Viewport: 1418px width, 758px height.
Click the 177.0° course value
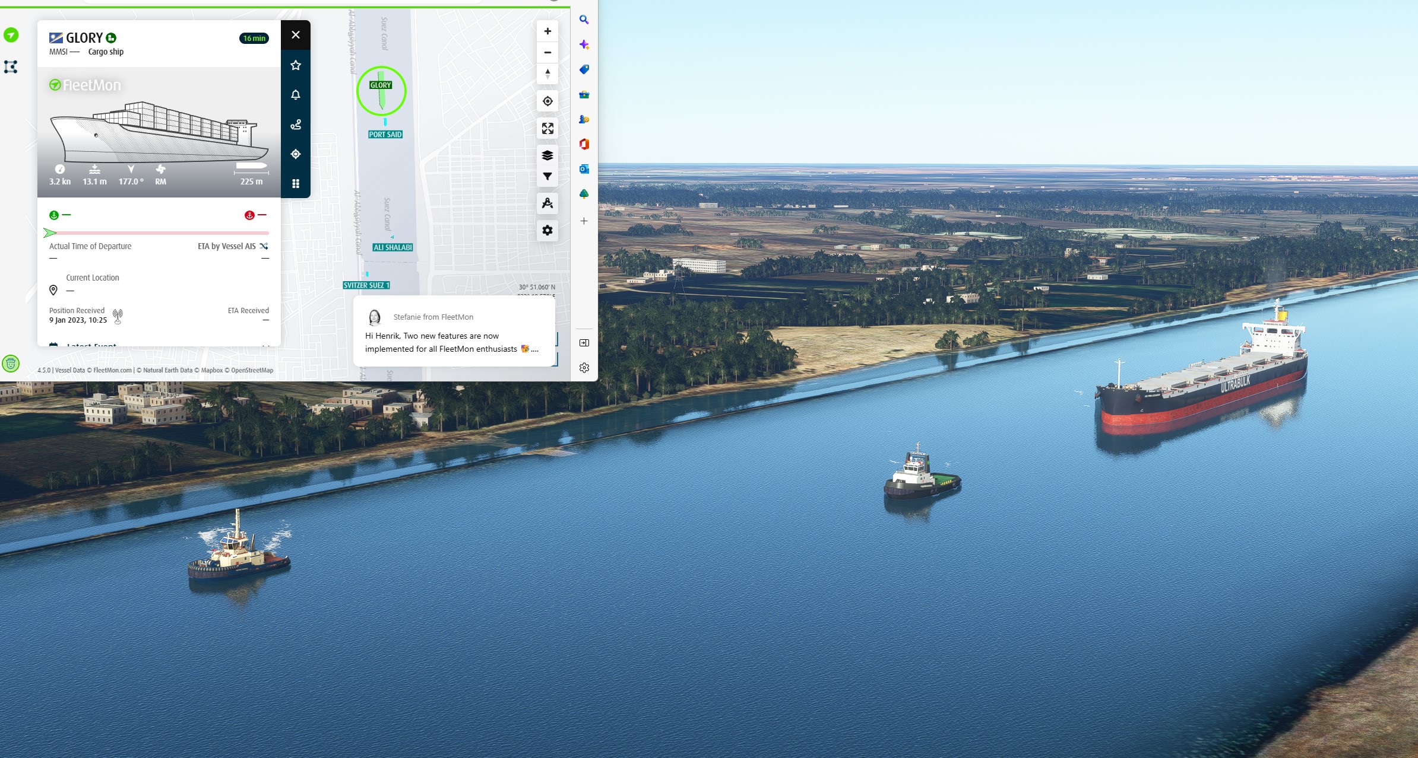[131, 181]
